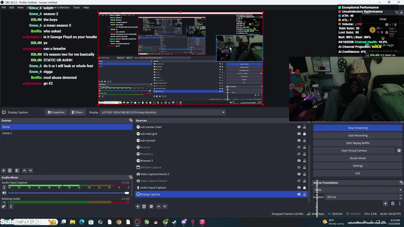Open Microsoft Edge from the taskbar
Image resolution: width=404 pixels, height=227 pixels.
pos(82,222)
